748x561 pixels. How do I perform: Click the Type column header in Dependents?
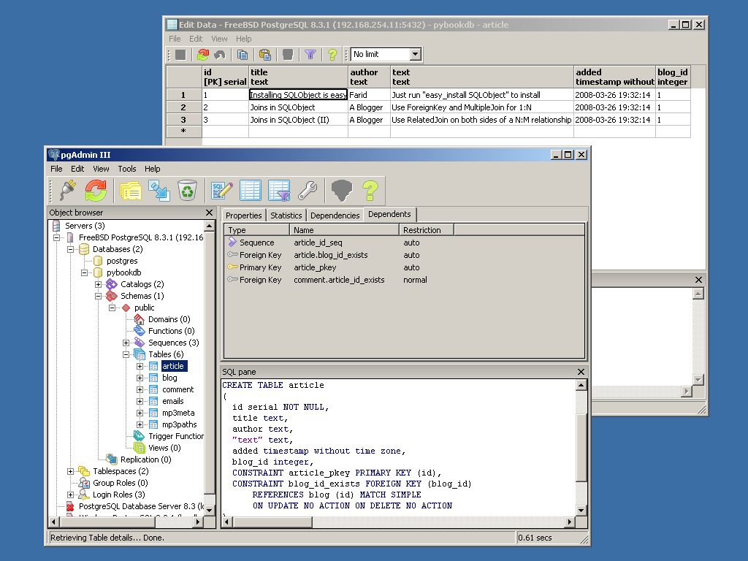[x=256, y=230]
